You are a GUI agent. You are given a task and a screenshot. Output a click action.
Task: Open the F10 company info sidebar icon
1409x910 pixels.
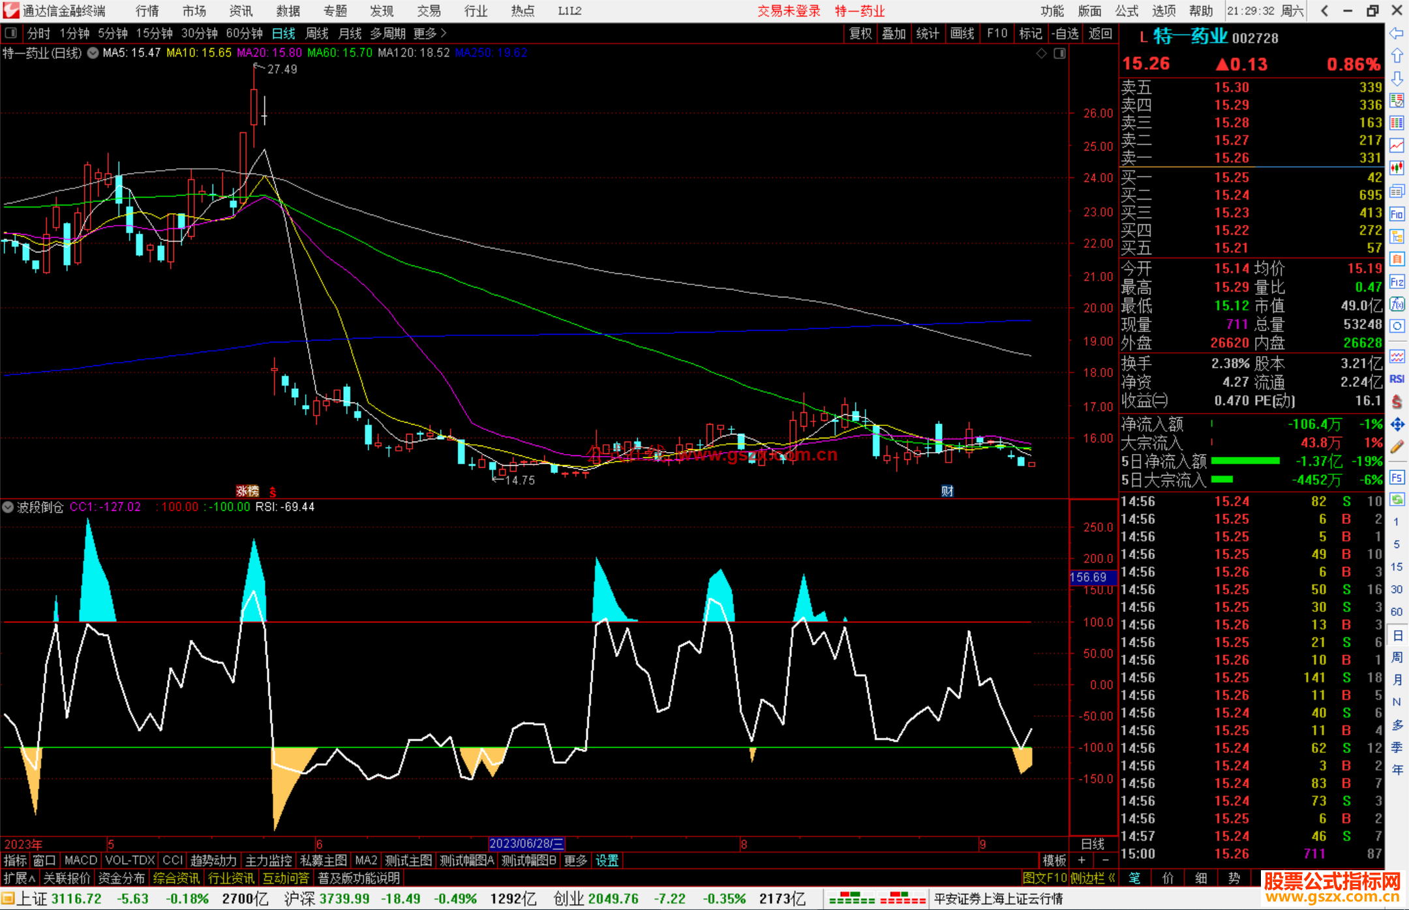point(1397,214)
